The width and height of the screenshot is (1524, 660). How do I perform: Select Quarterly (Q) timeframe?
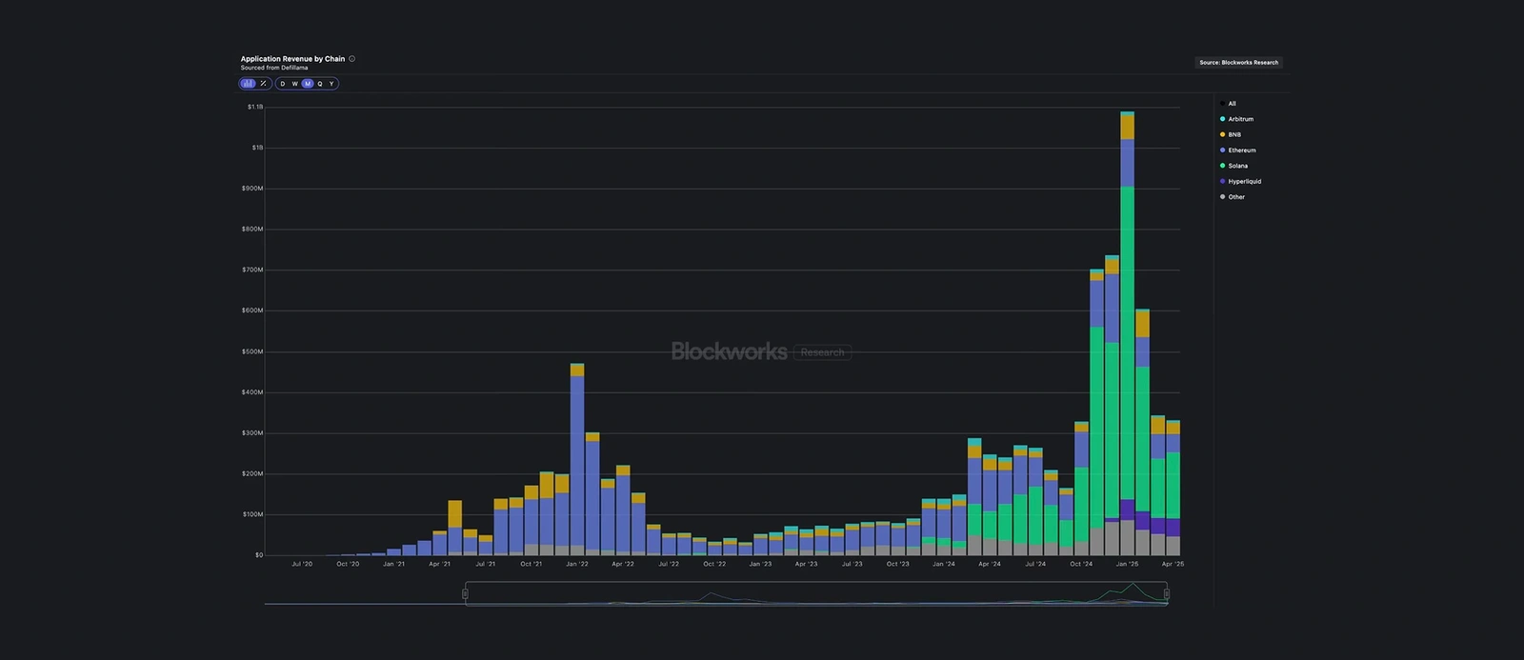click(320, 84)
